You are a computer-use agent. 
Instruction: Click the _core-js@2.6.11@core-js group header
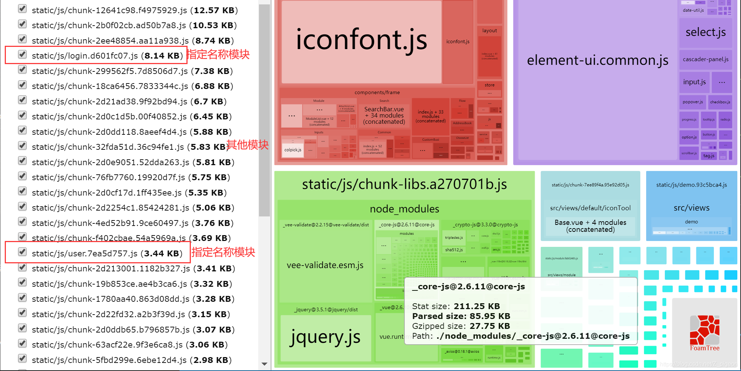pos(407,225)
